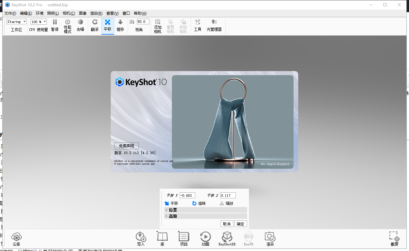This screenshot has height=251, width=409.
Task: Open the Render dialog icon
Action: [270, 237]
